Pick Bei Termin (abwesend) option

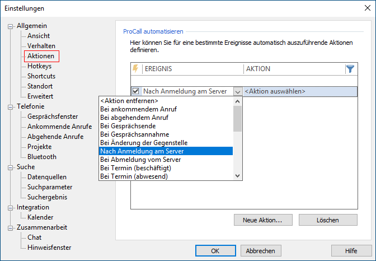(134, 176)
